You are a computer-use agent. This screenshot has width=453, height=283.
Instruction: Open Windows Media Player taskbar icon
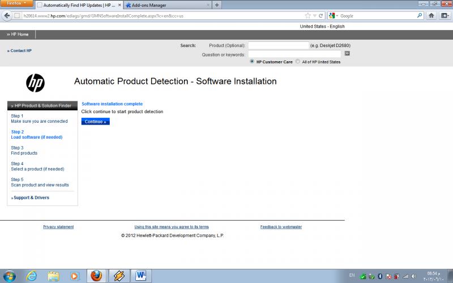click(x=75, y=276)
